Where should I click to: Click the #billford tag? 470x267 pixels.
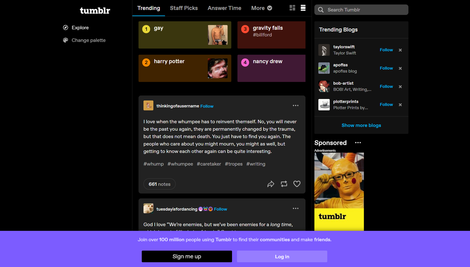coord(262,35)
